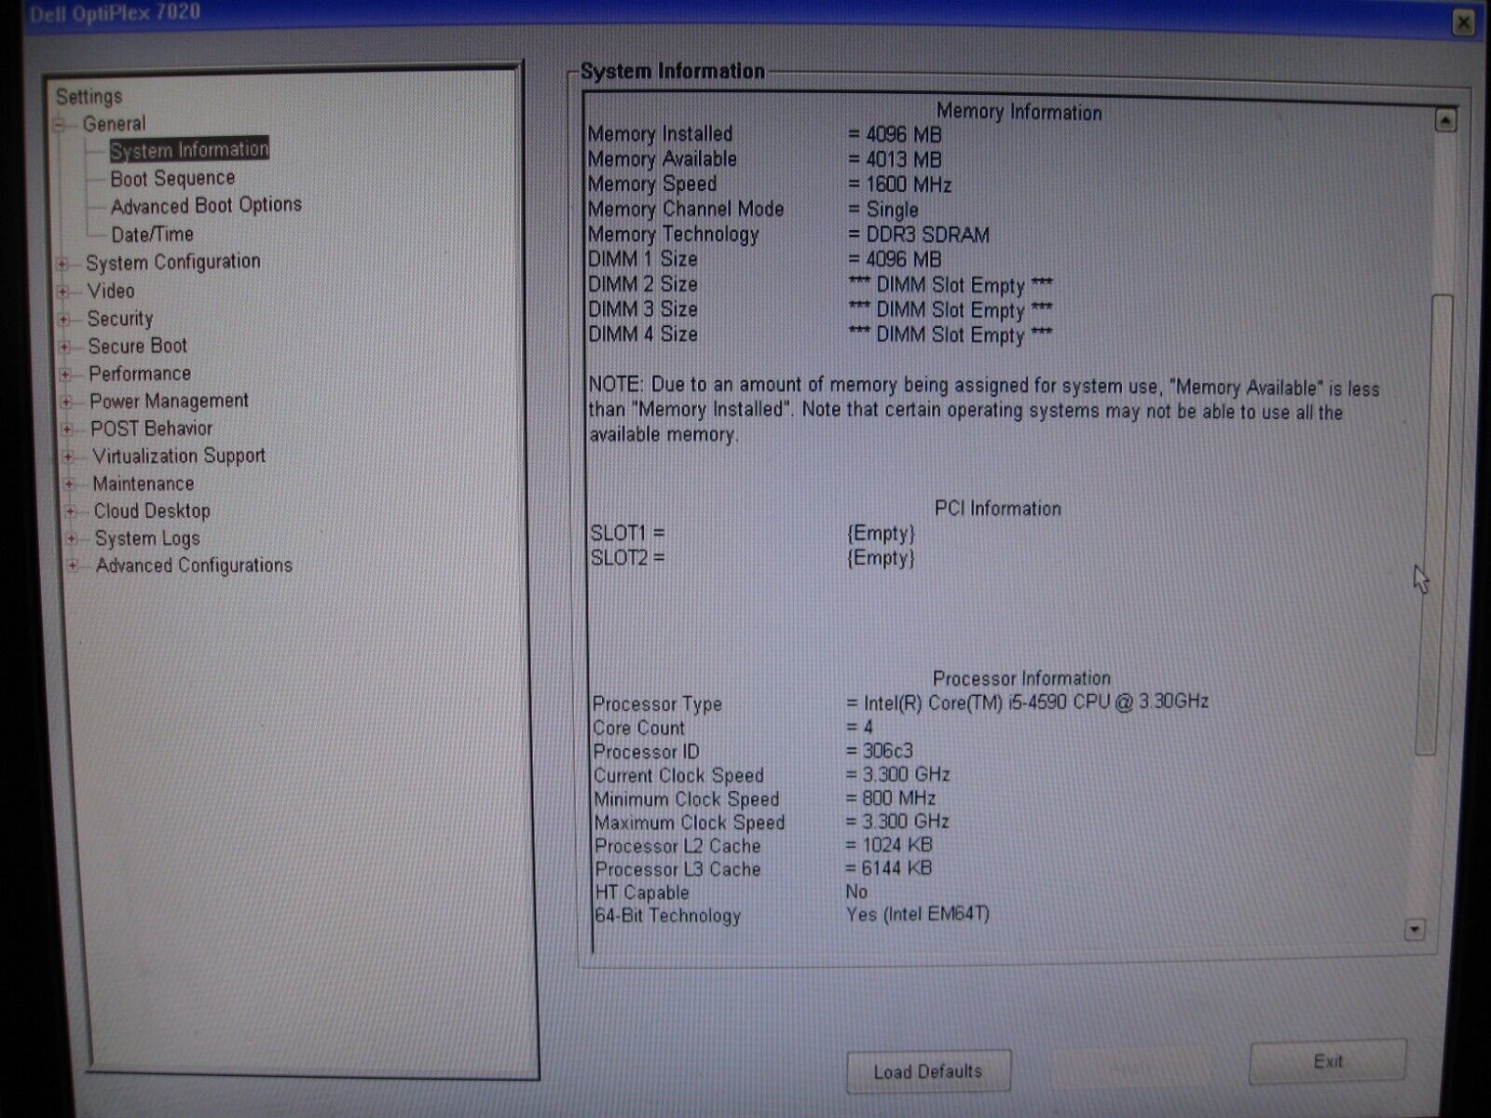
Task: Close the Dell OptiPlex 7020 window
Action: tap(1464, 21)
